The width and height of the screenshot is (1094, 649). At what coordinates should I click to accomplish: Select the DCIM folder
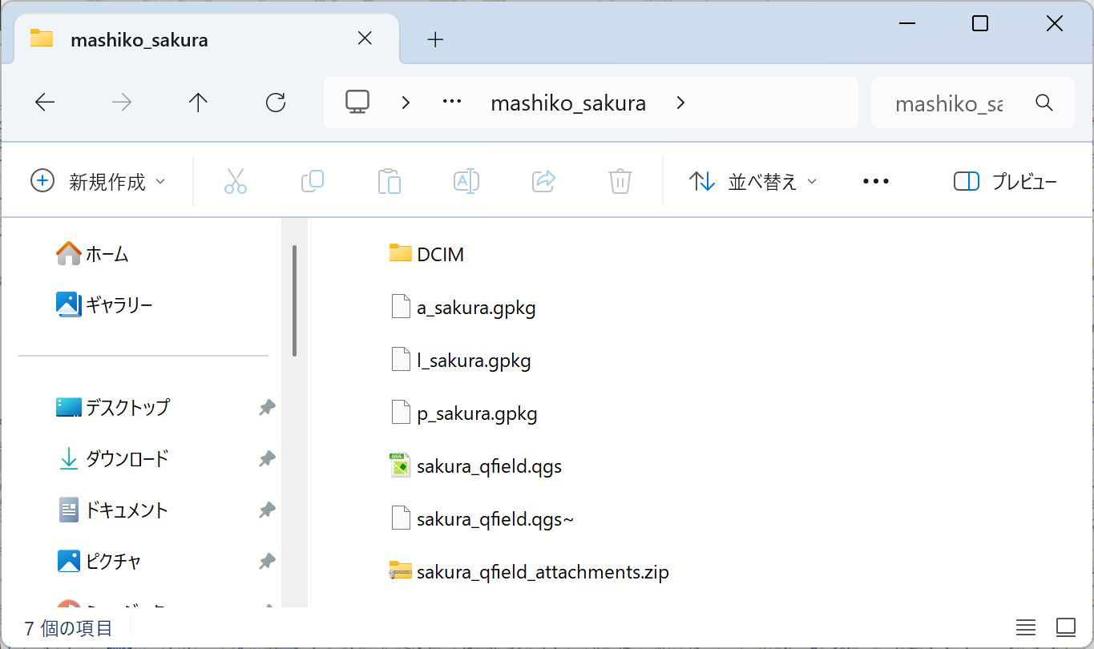(426, 254)
